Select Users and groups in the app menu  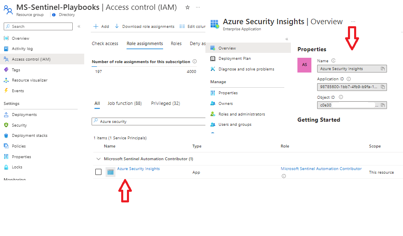pyautogui.click(x=241, y=125)
